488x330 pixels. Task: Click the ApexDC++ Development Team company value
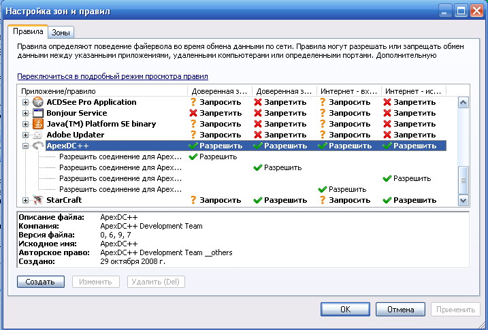[151, 226]
